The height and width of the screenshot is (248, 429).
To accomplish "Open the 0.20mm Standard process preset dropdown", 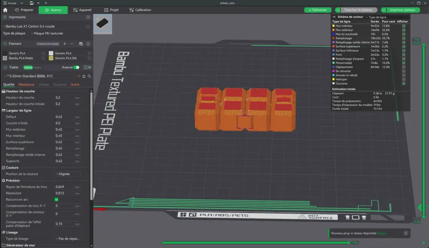I will coord(39,76).
